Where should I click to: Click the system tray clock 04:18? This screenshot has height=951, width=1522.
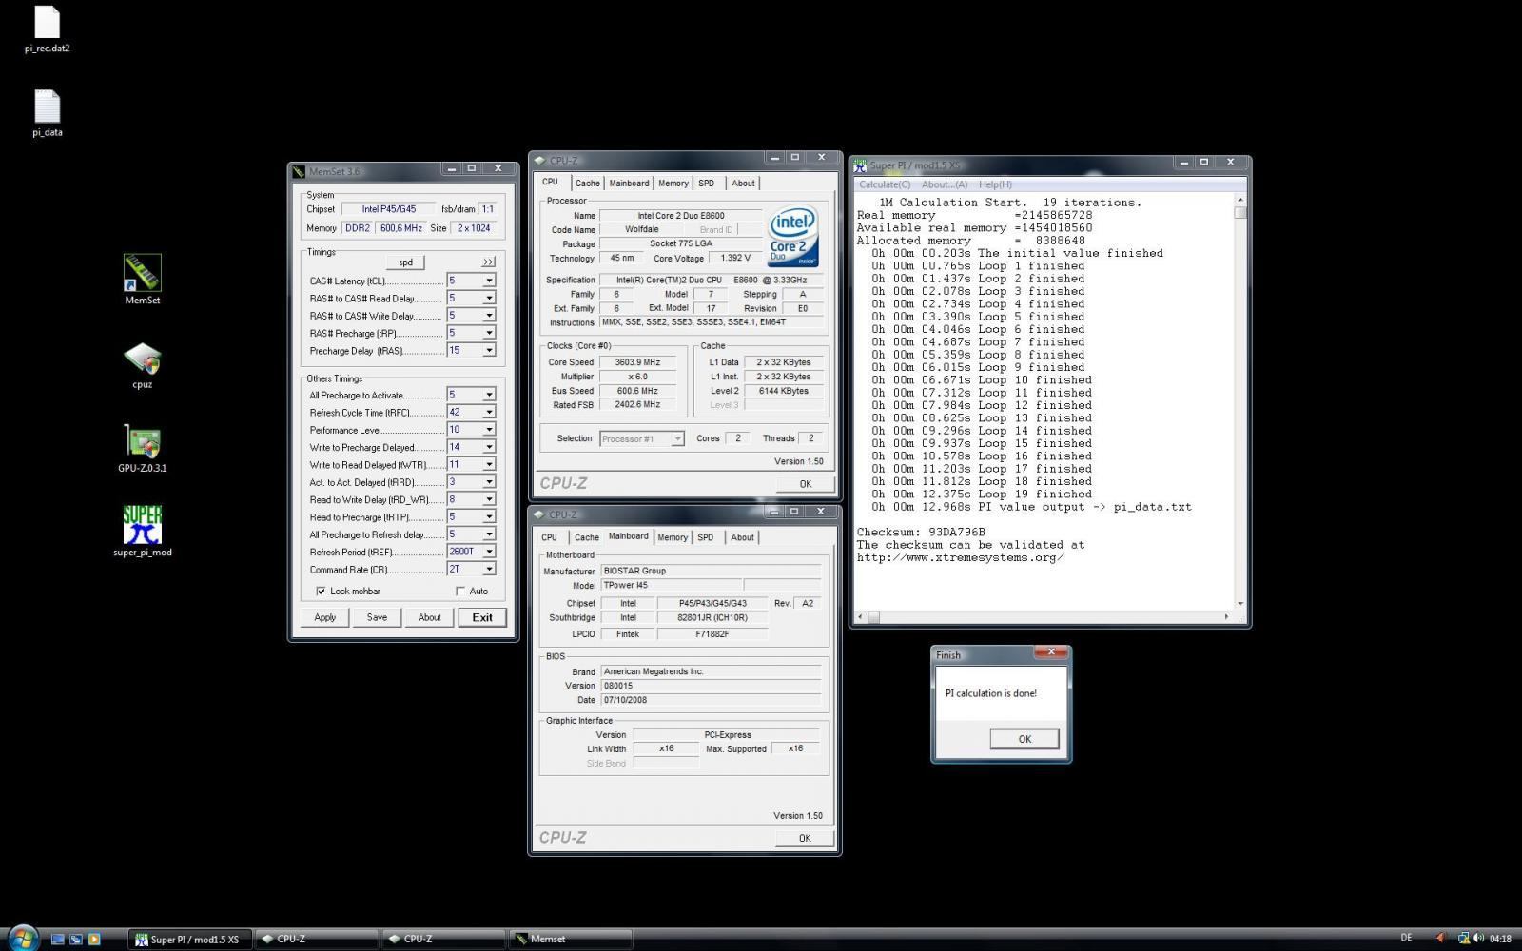point(1500,939)
